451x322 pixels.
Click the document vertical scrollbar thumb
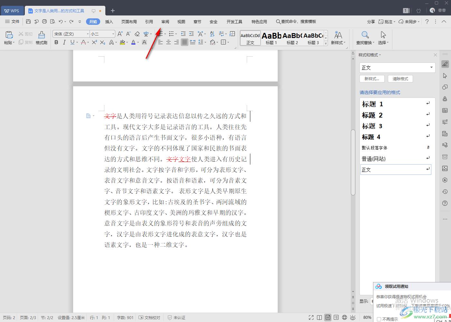353,162
